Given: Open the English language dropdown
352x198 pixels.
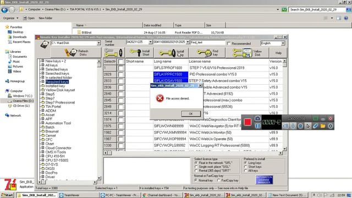Looking at the screenshot, I should coord(283,43).
